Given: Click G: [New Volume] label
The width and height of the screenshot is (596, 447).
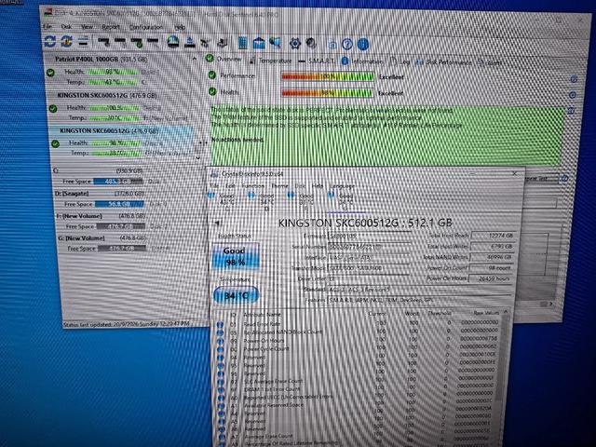Looking at the screenshot, I should [81, 238].
